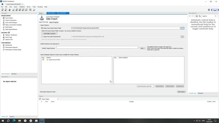The width and height of the screenshot is (219, 123).
Task: Switch to the Import Progress tab
Action: pos(54,22)
